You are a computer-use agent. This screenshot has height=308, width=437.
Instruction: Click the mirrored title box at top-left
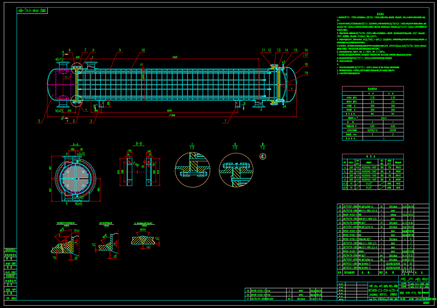(x=32, y=10)
